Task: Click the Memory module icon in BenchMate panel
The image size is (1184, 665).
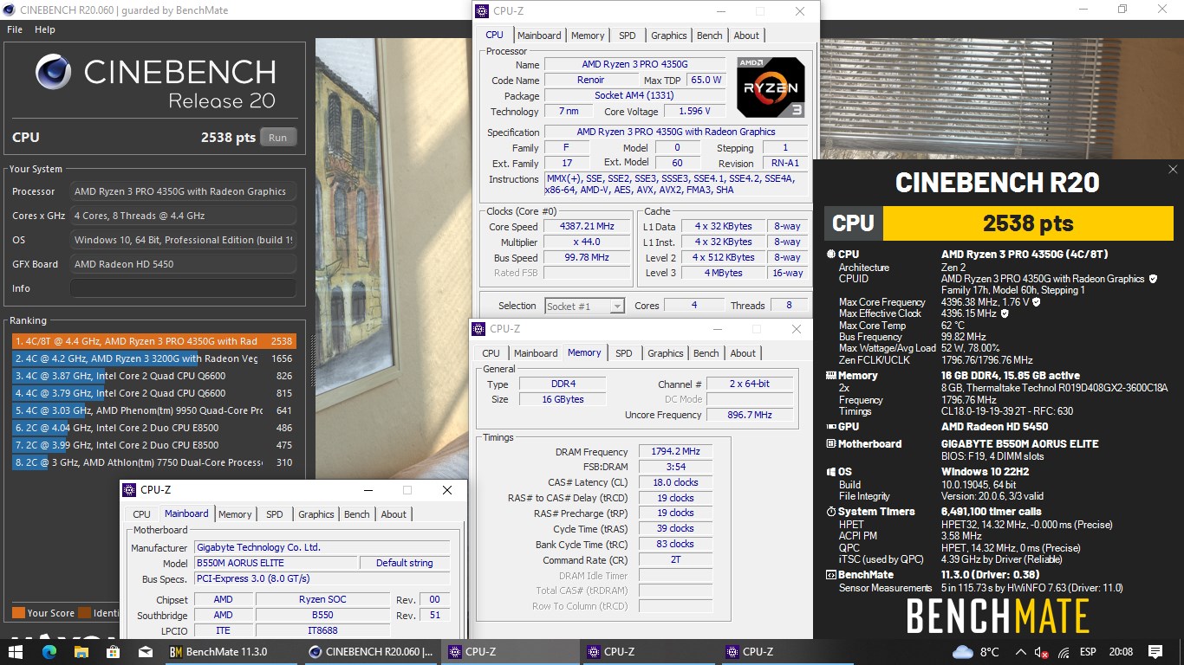Action: pos(830,376)
